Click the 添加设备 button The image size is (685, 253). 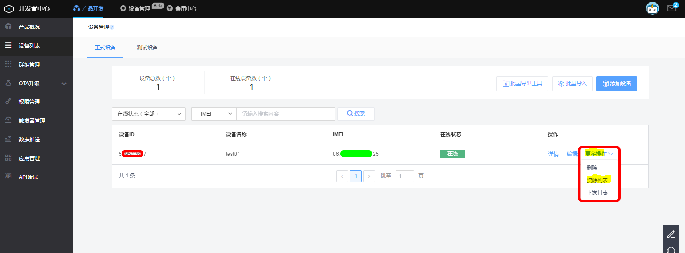pyautogui.click(x=617, y=84)
